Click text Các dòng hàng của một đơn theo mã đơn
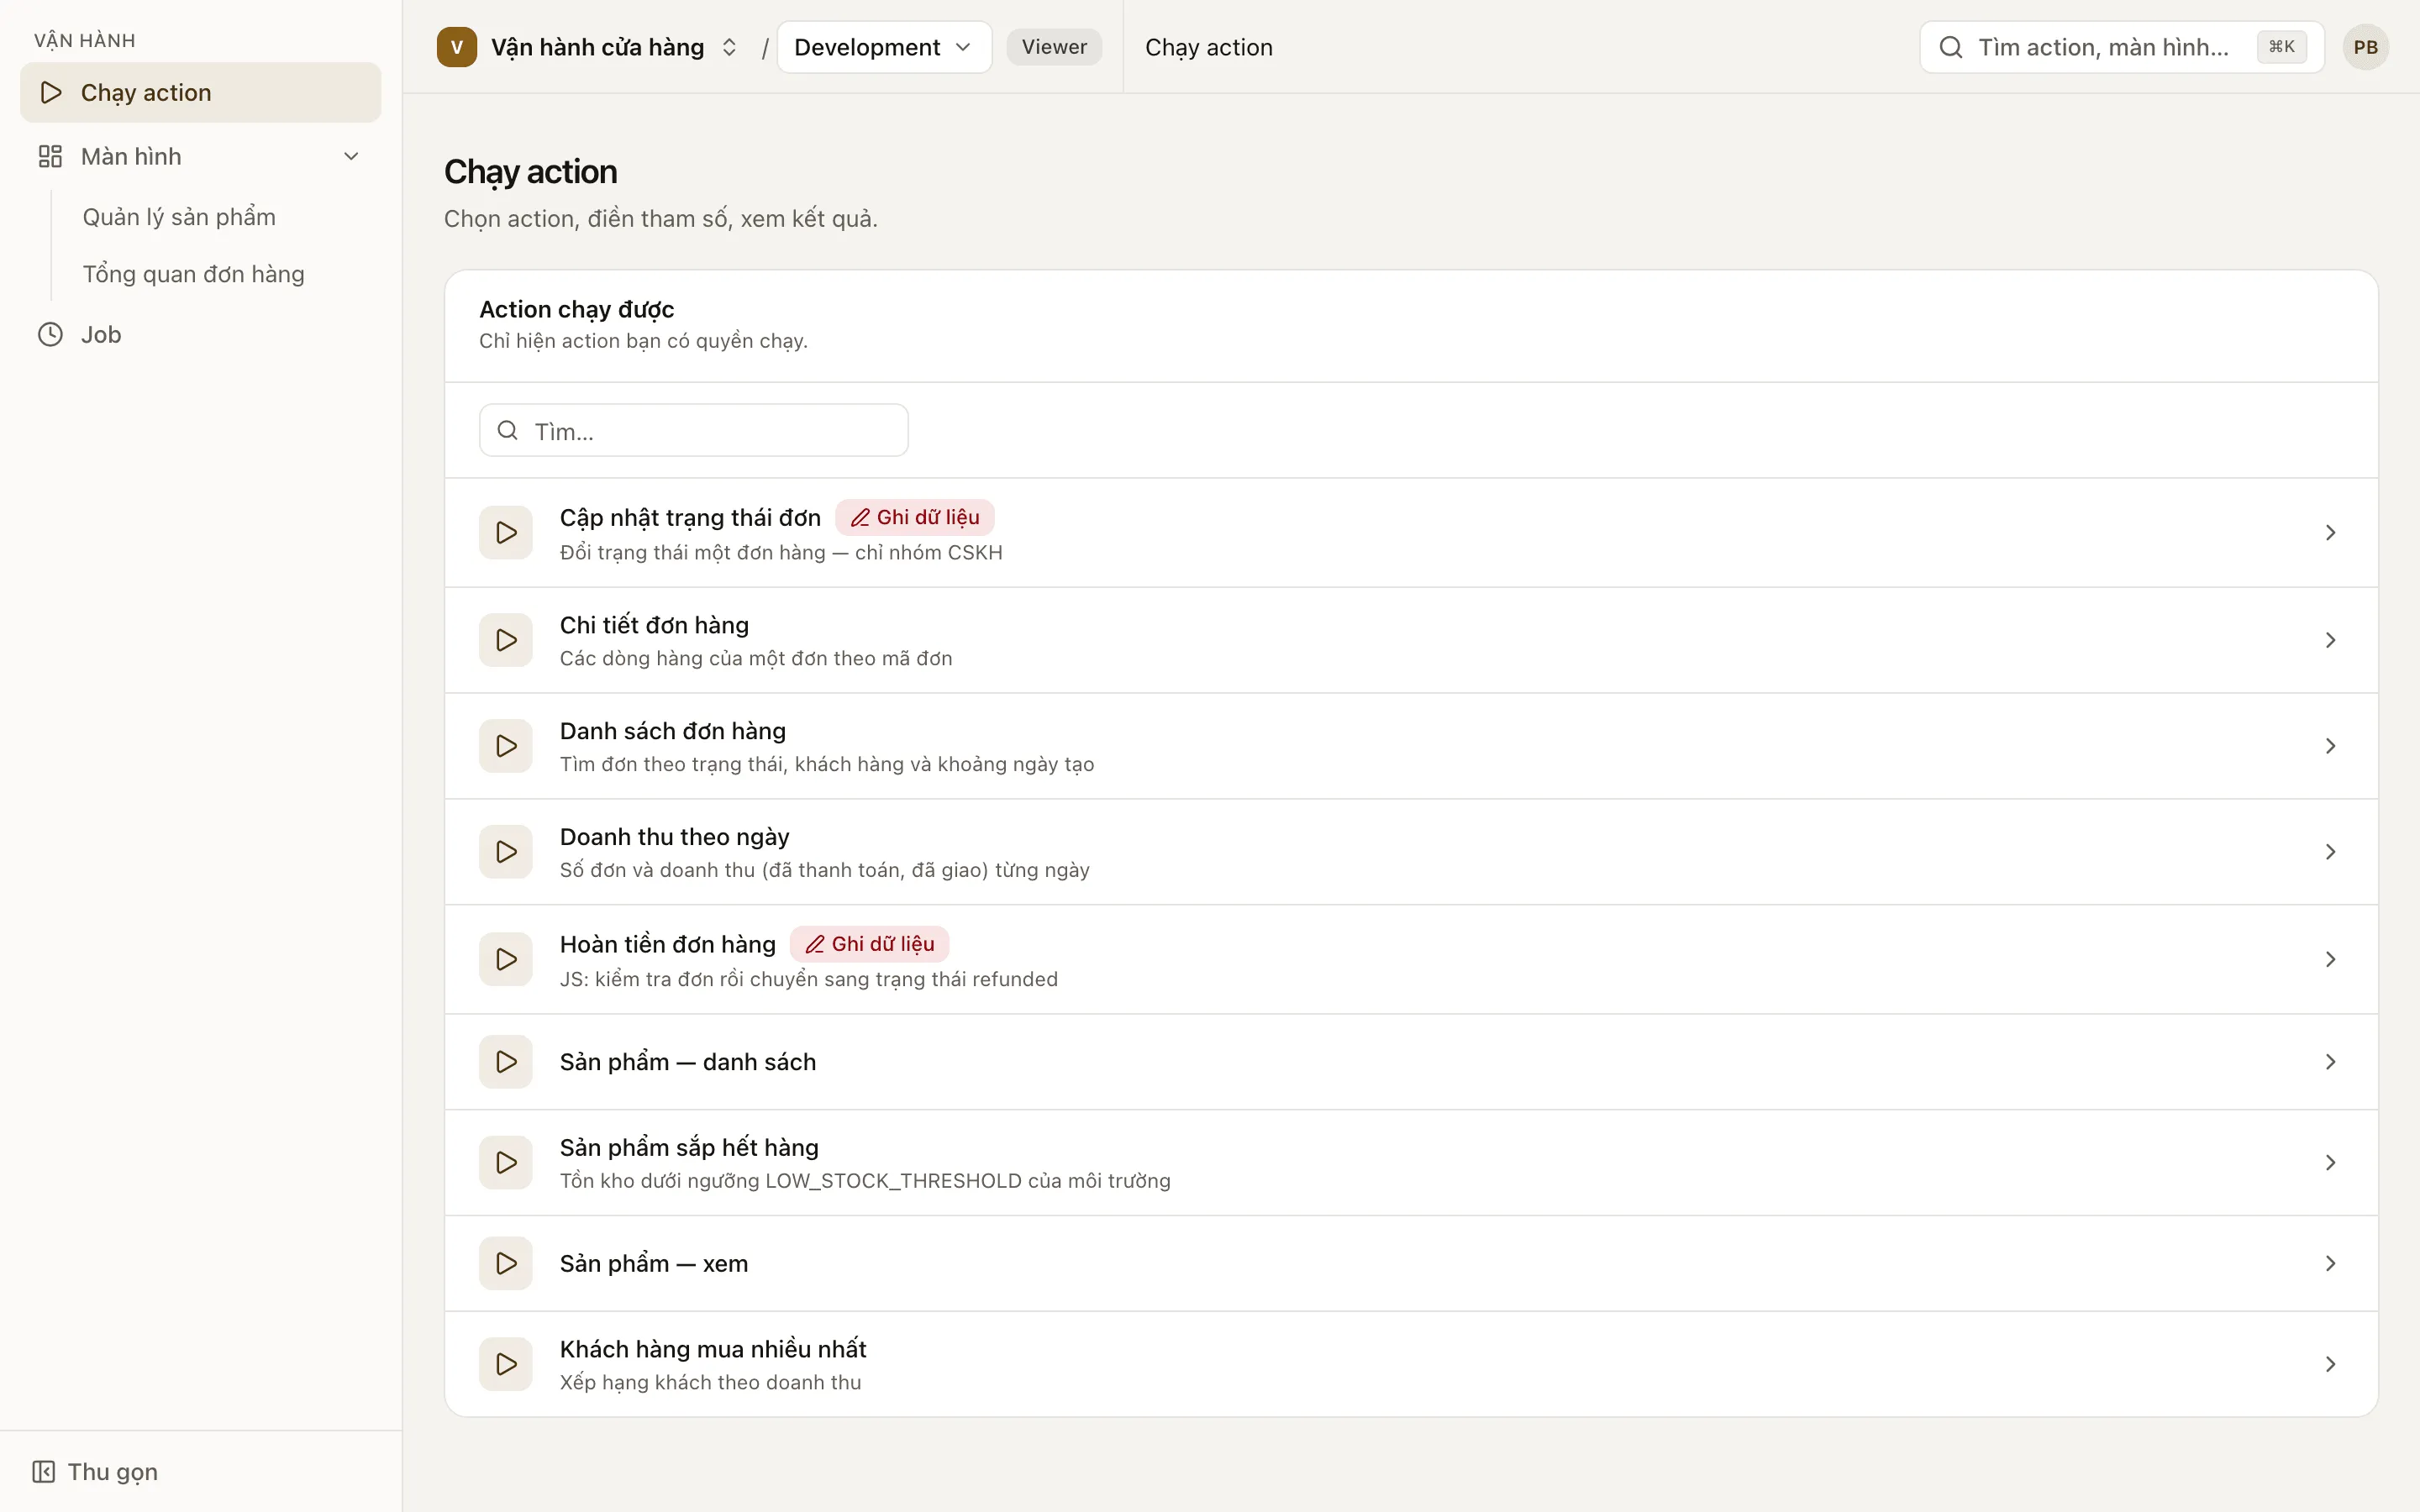Image resolution: width=2420 pixels, height=1512 pixels. pos(755,658)
